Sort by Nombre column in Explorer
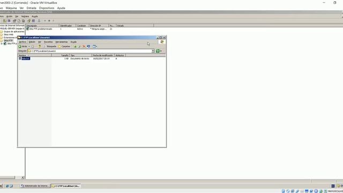The height and width of the screenshot is (193, 343). point(34,55)
